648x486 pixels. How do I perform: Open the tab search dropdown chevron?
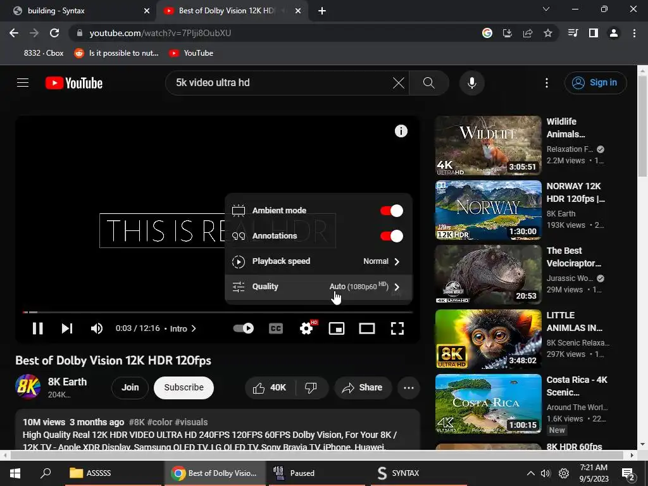[x=546, y=9]
